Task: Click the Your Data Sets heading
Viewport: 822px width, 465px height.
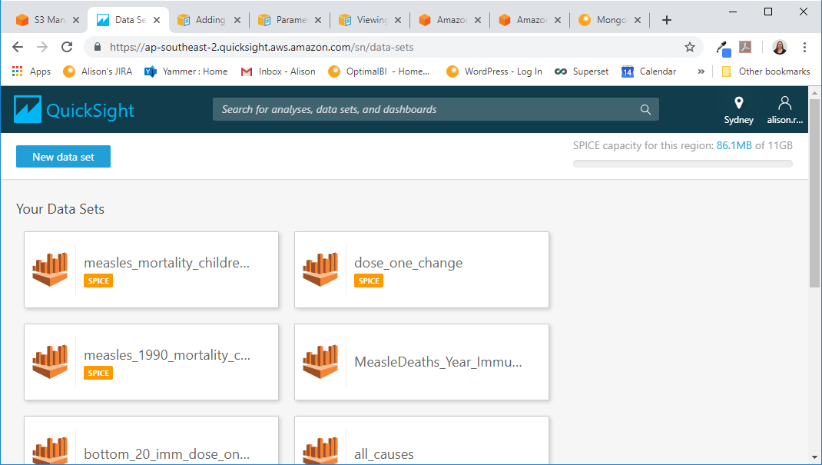Action: point(60,208)
